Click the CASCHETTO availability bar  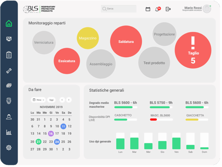(x=125, y=120)
